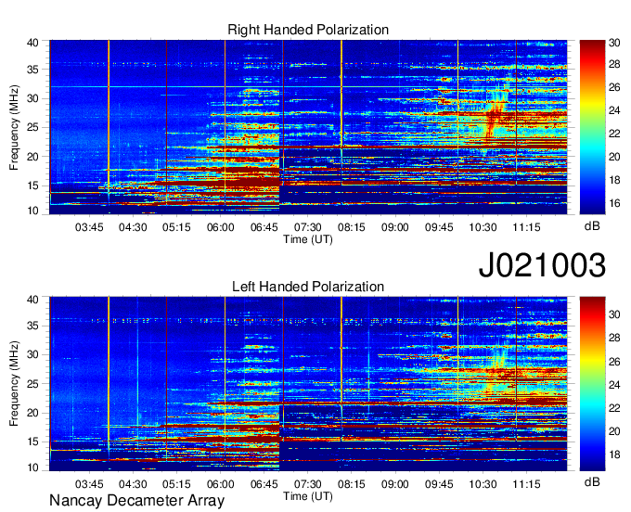The image size is (631, 512).
Task: Click the "10:30" time tick of the Right Handed plot
Action: tap(483, 227)
